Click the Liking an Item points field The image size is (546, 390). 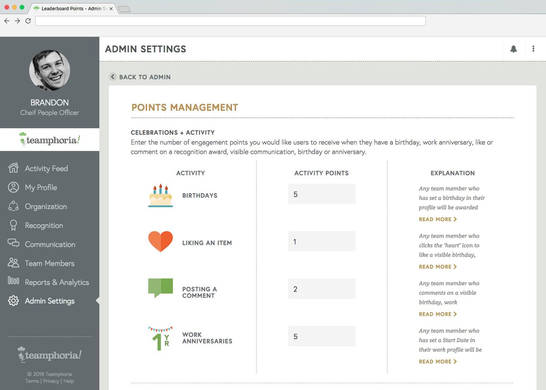coord(322,241)
